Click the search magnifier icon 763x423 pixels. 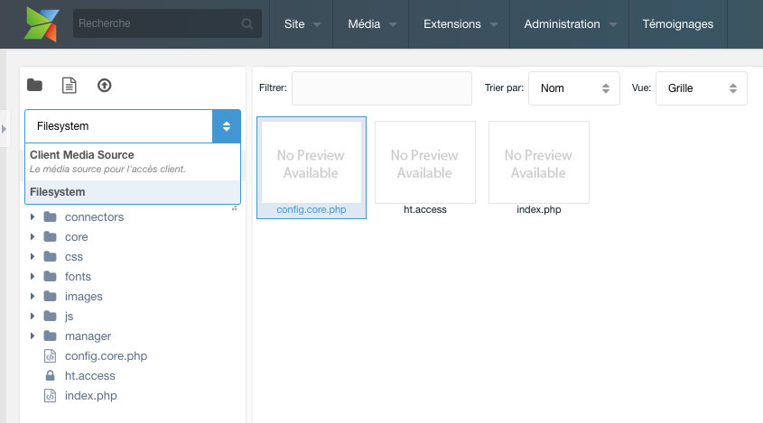[247, 23]
